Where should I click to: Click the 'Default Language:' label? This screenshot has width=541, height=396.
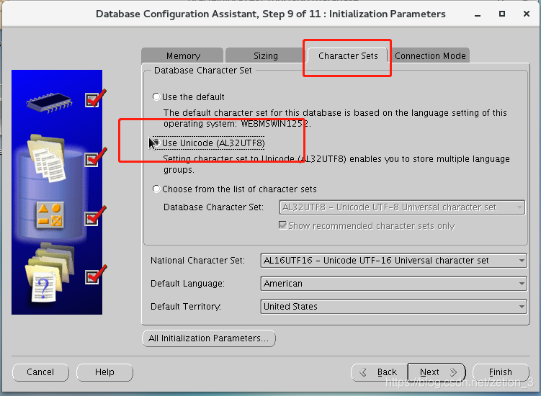click(x=187, y=284)
